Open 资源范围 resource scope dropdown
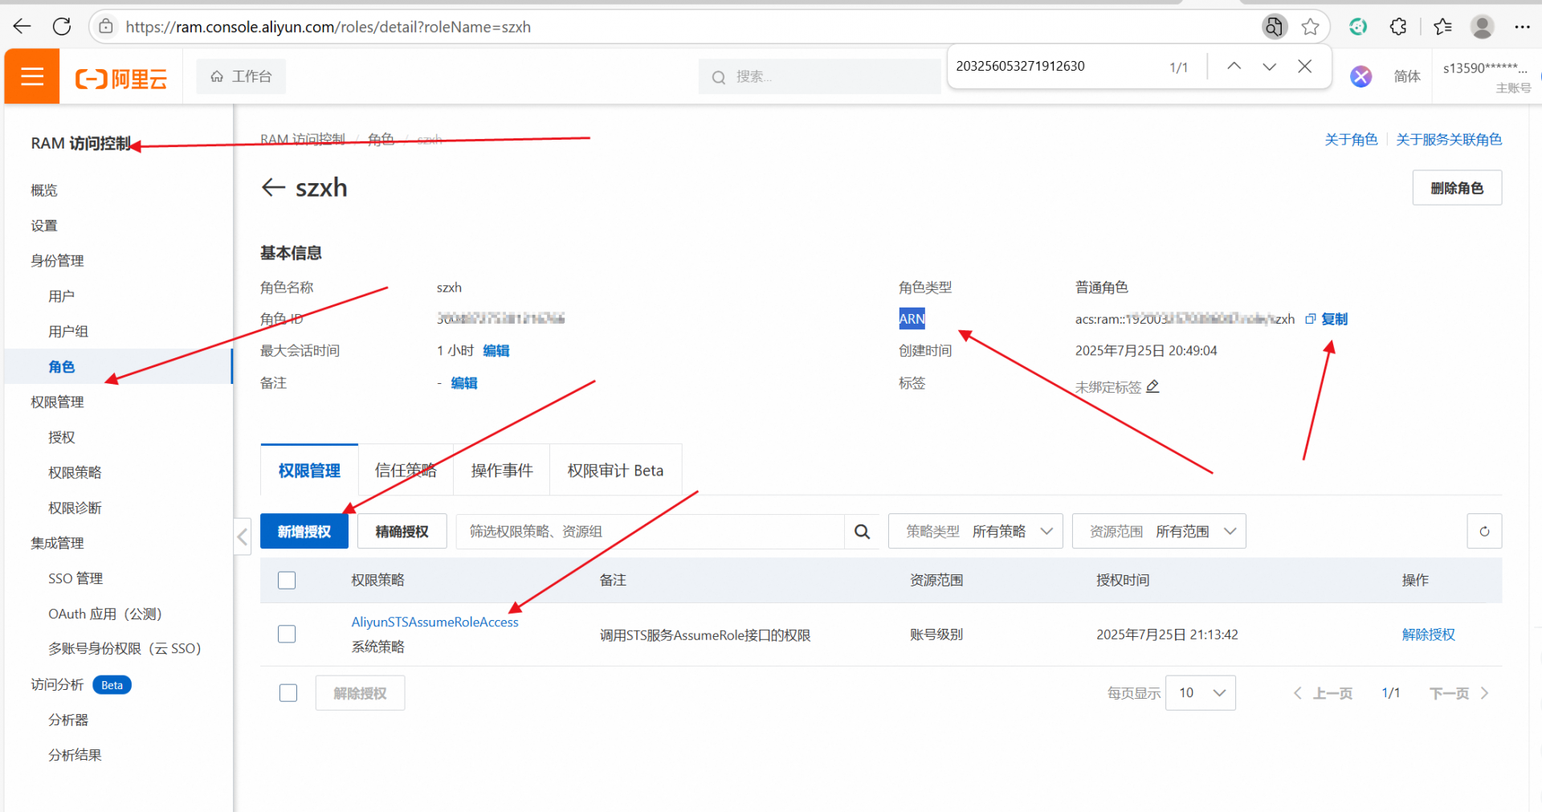Viewport: 1542px width, 812px height. (1159, 531)
